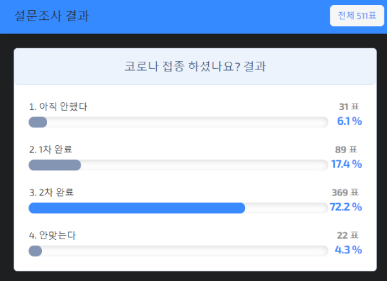The height and width of the screenshot is (281, 387).
Task: Click the 22 표 vote count
Action: tap(348, 235)
